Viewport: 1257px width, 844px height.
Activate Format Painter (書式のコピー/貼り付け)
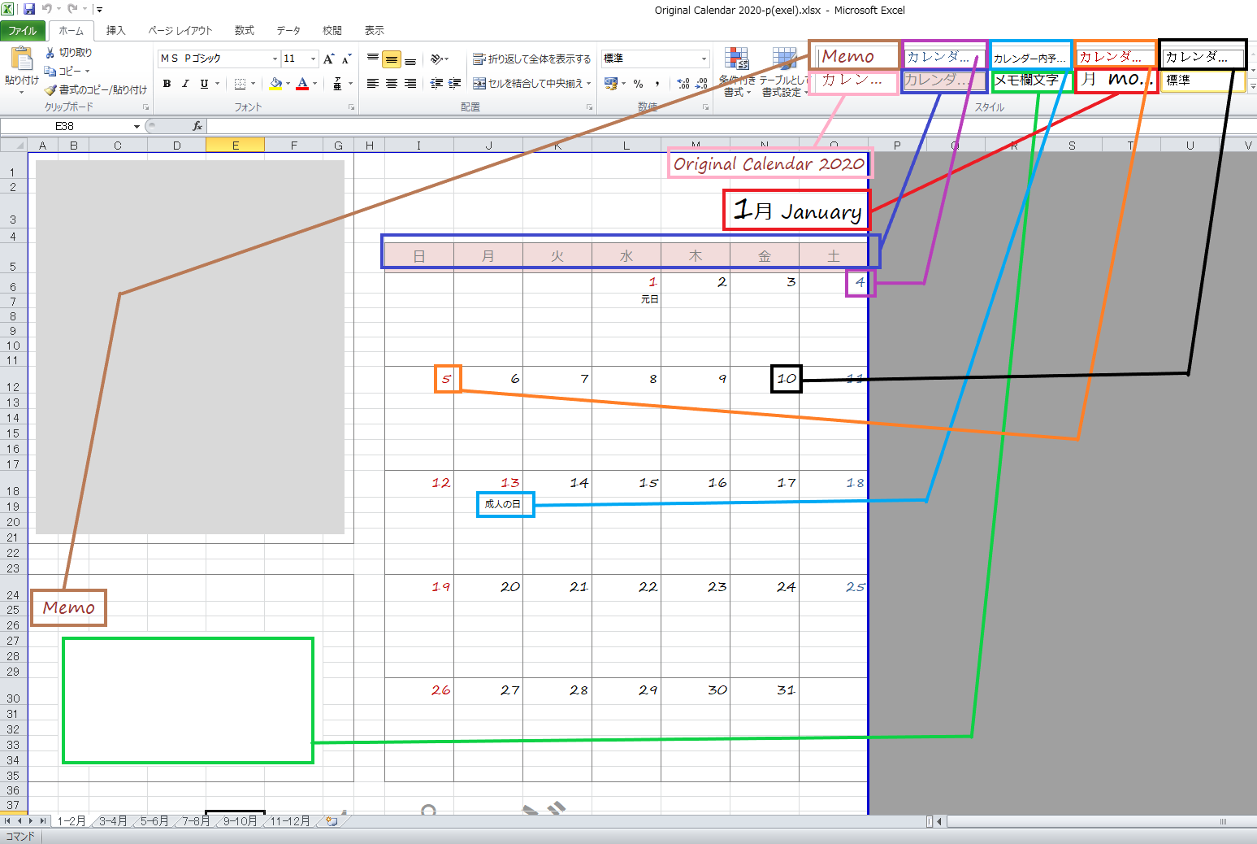pyautogui.click(x=96, y=89)
